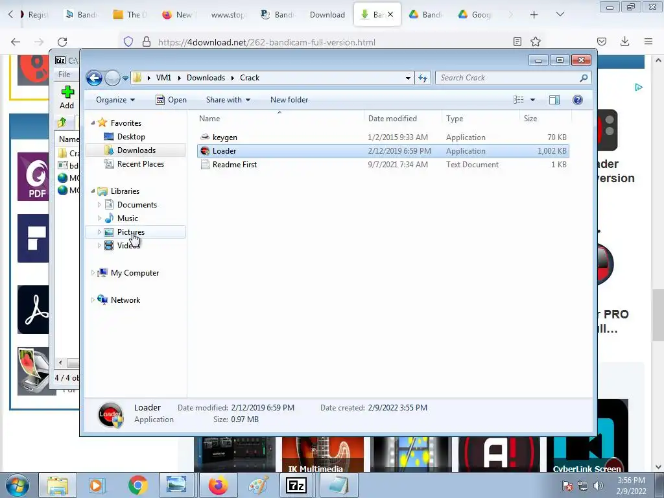Change view mode icon in Explorer
This screenshot has width=664, height=498.
519,100
